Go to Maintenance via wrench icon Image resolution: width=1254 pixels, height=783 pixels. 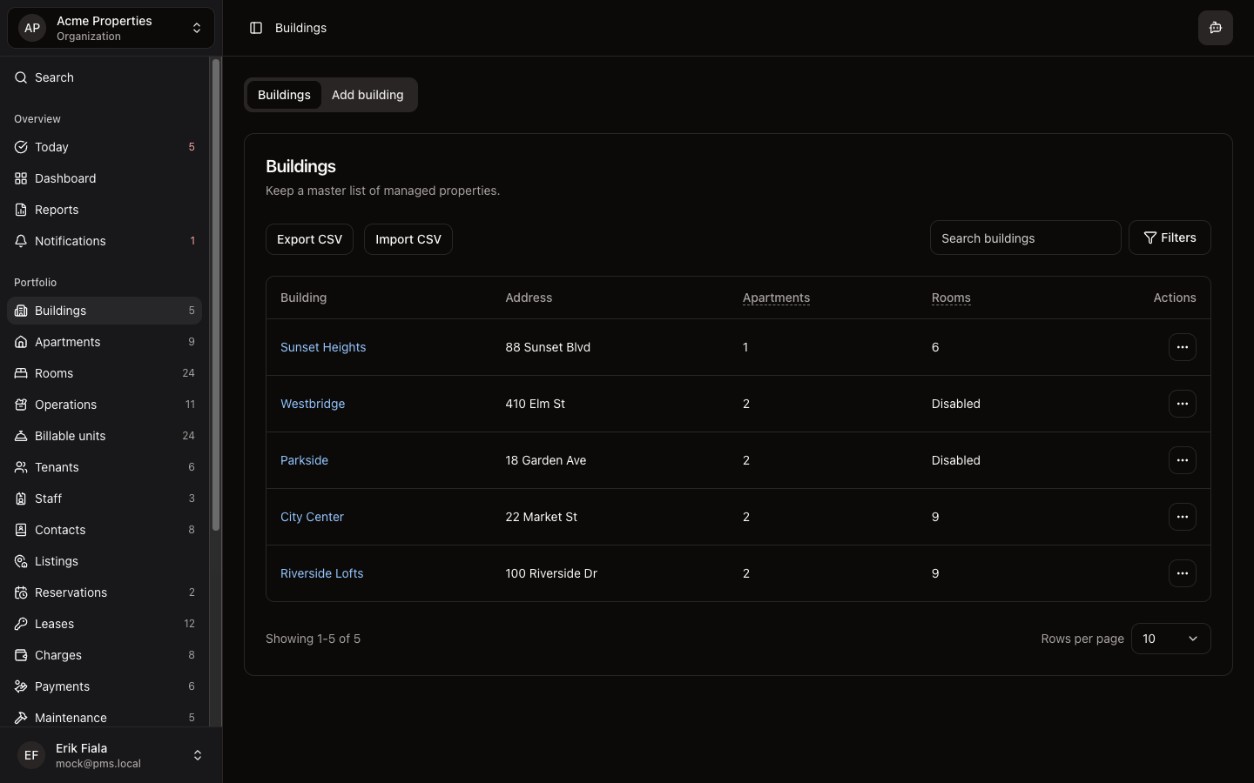click(21, 718)
